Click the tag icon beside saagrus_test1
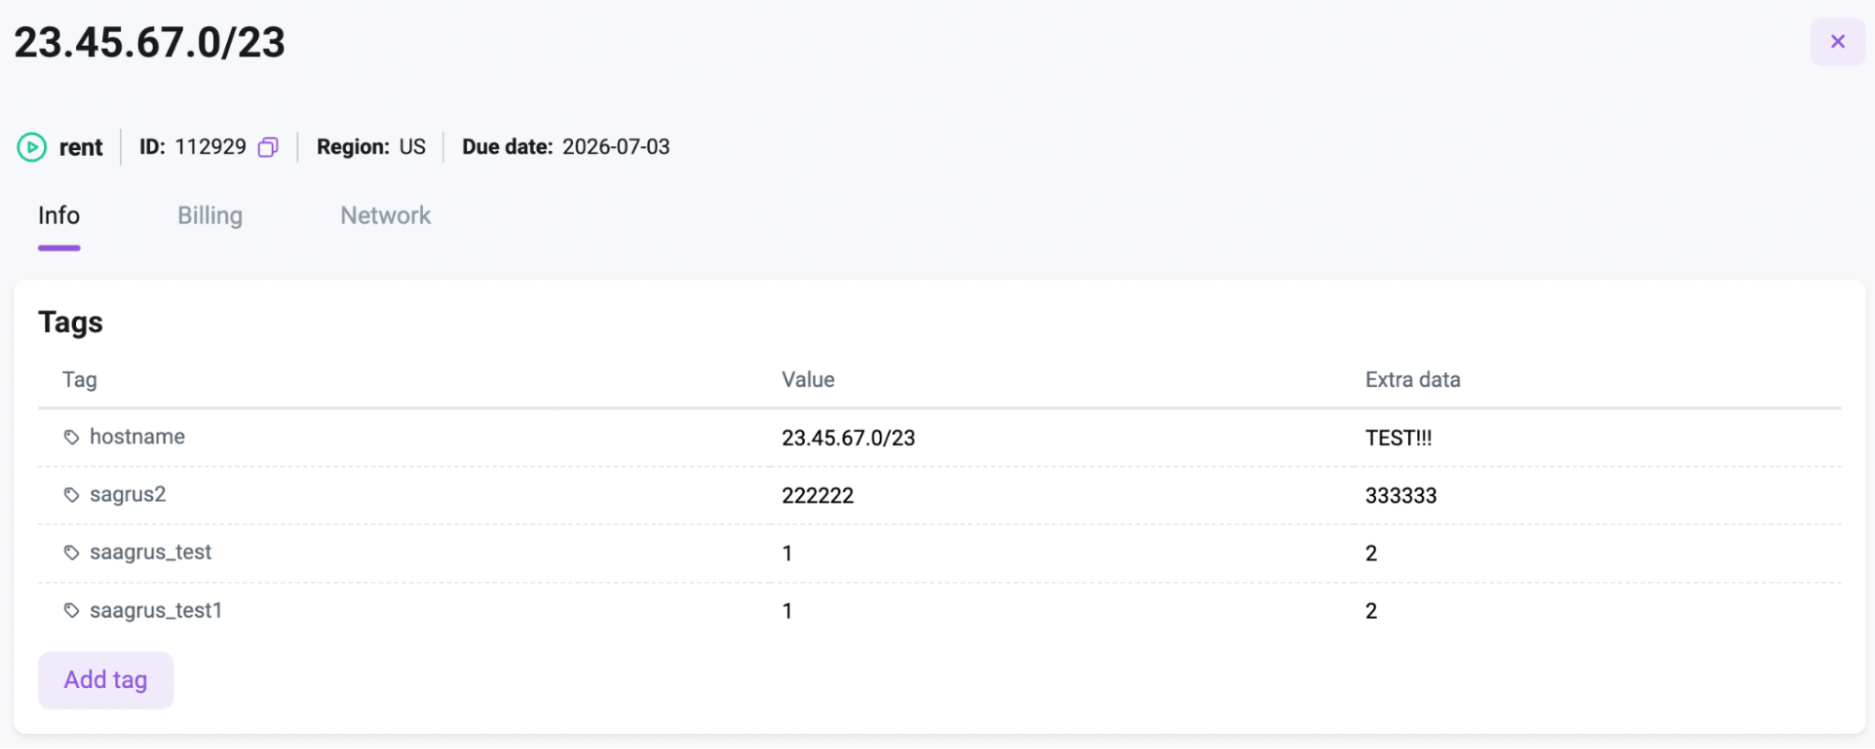Image resolution: width=1875 pixels, height=749 pixels. [71, 611]
